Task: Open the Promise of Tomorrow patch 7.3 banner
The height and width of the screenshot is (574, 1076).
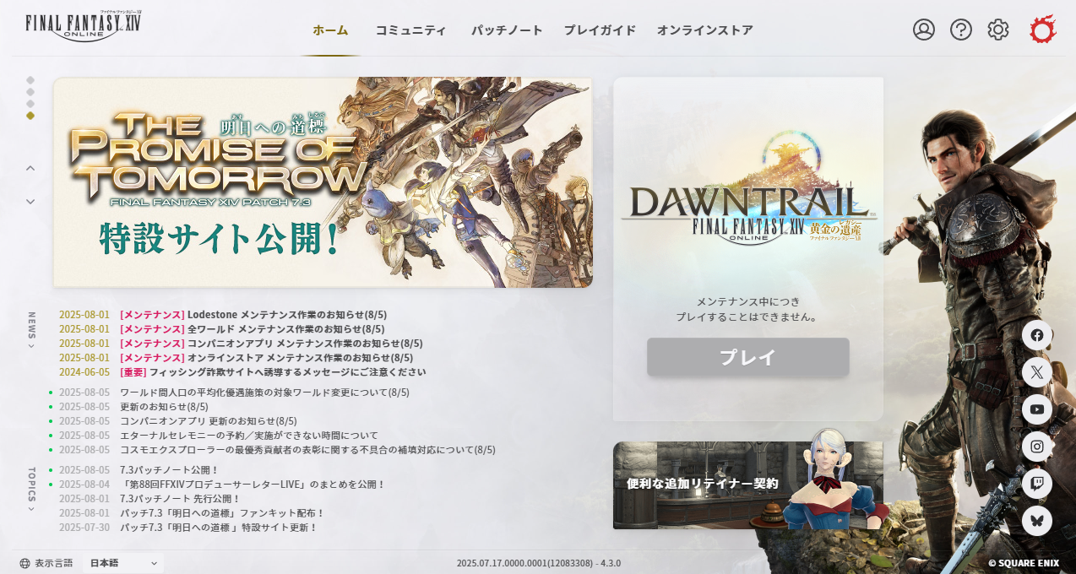Action: coord(323,182)
